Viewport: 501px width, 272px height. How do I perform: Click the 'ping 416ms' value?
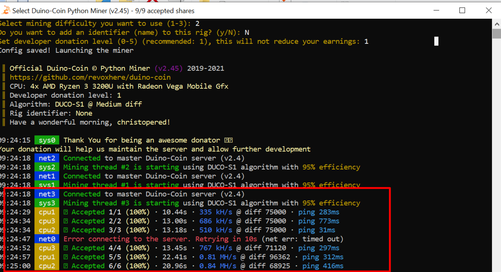tap(323, 266)
